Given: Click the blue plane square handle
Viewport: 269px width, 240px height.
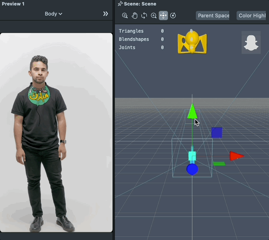Looking at the screenshot, I should click(x=217, y=133).
